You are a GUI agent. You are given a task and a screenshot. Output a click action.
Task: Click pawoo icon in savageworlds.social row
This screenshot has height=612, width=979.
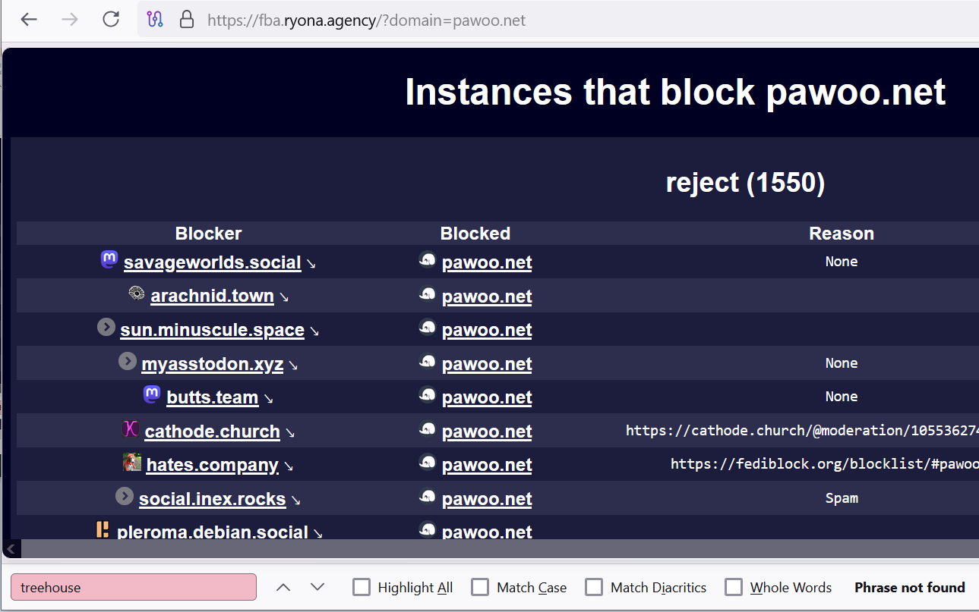coord(428,260)
